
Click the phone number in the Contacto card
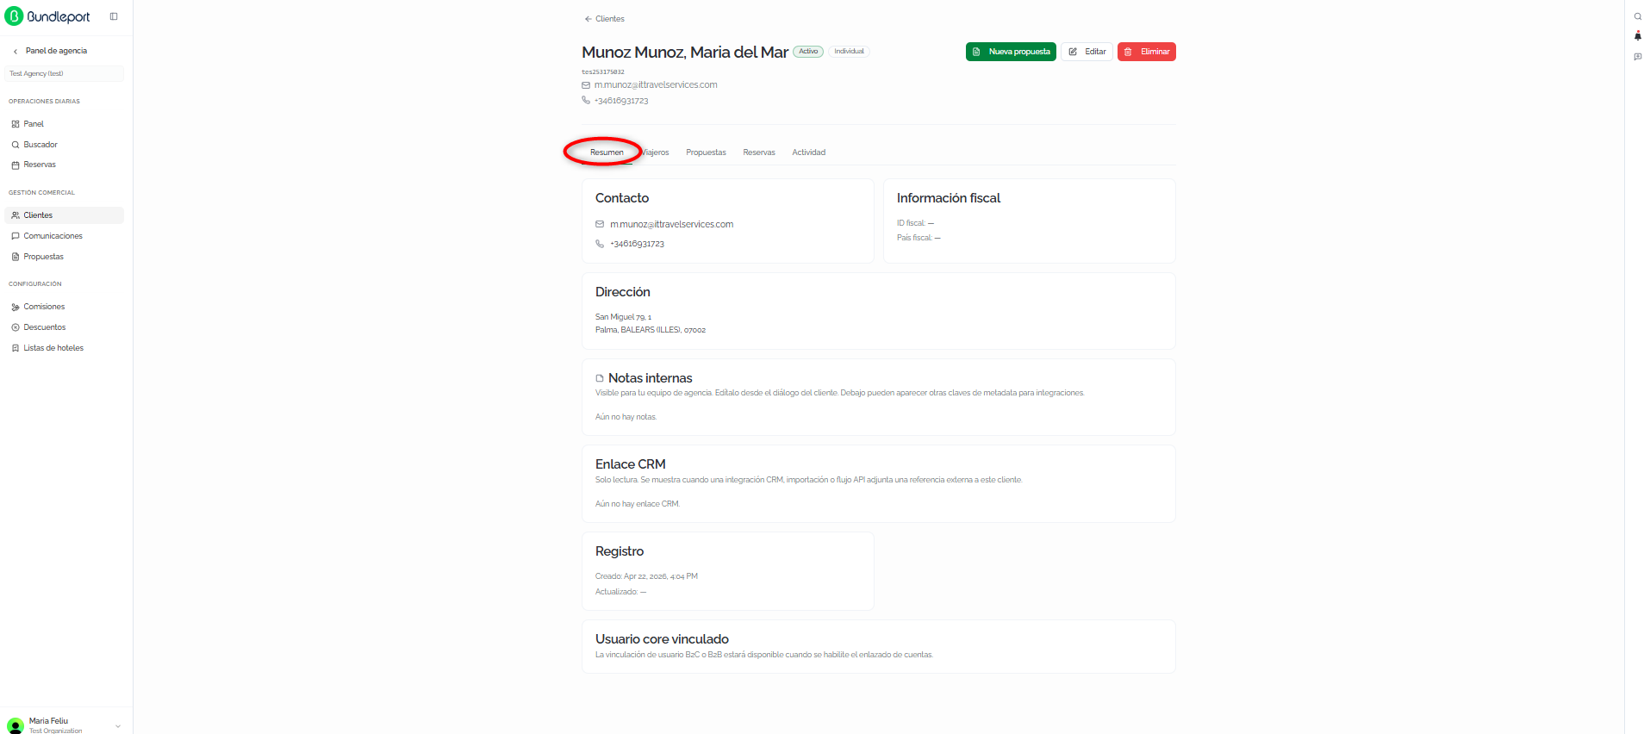[638, 244]
